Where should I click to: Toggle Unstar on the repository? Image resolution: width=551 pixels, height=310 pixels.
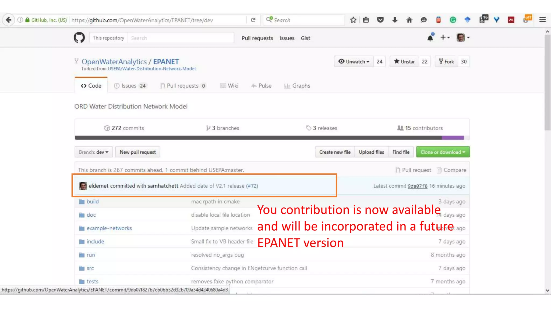[x=404, y=62]
